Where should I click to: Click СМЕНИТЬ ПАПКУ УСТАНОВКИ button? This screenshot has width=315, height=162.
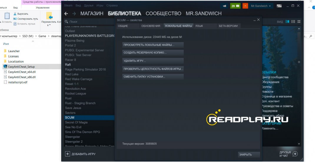pyautogui.click(x=153, y=77)
